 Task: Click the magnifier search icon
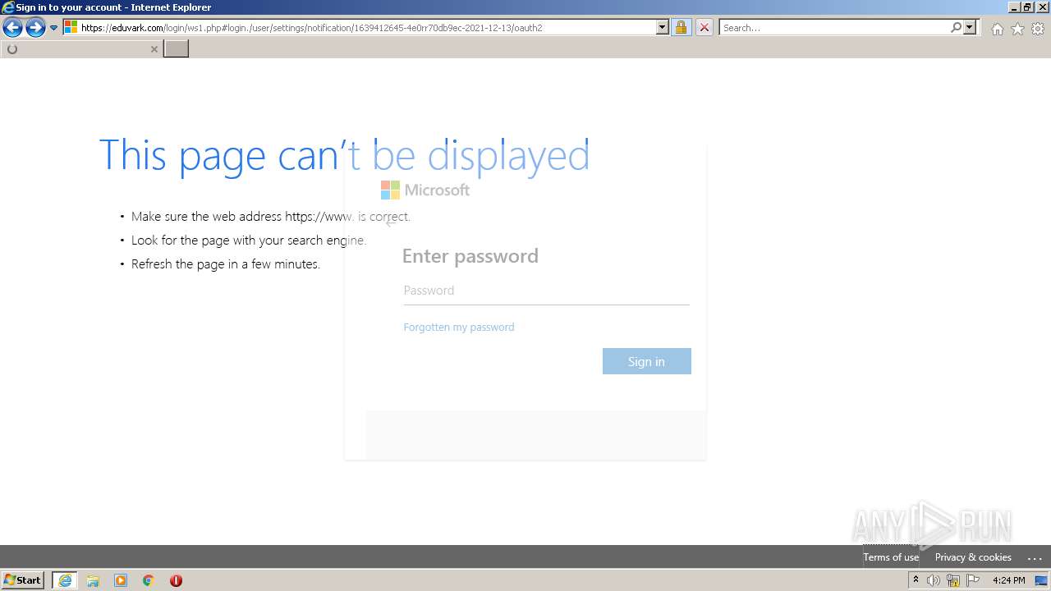tap(956, 28)
